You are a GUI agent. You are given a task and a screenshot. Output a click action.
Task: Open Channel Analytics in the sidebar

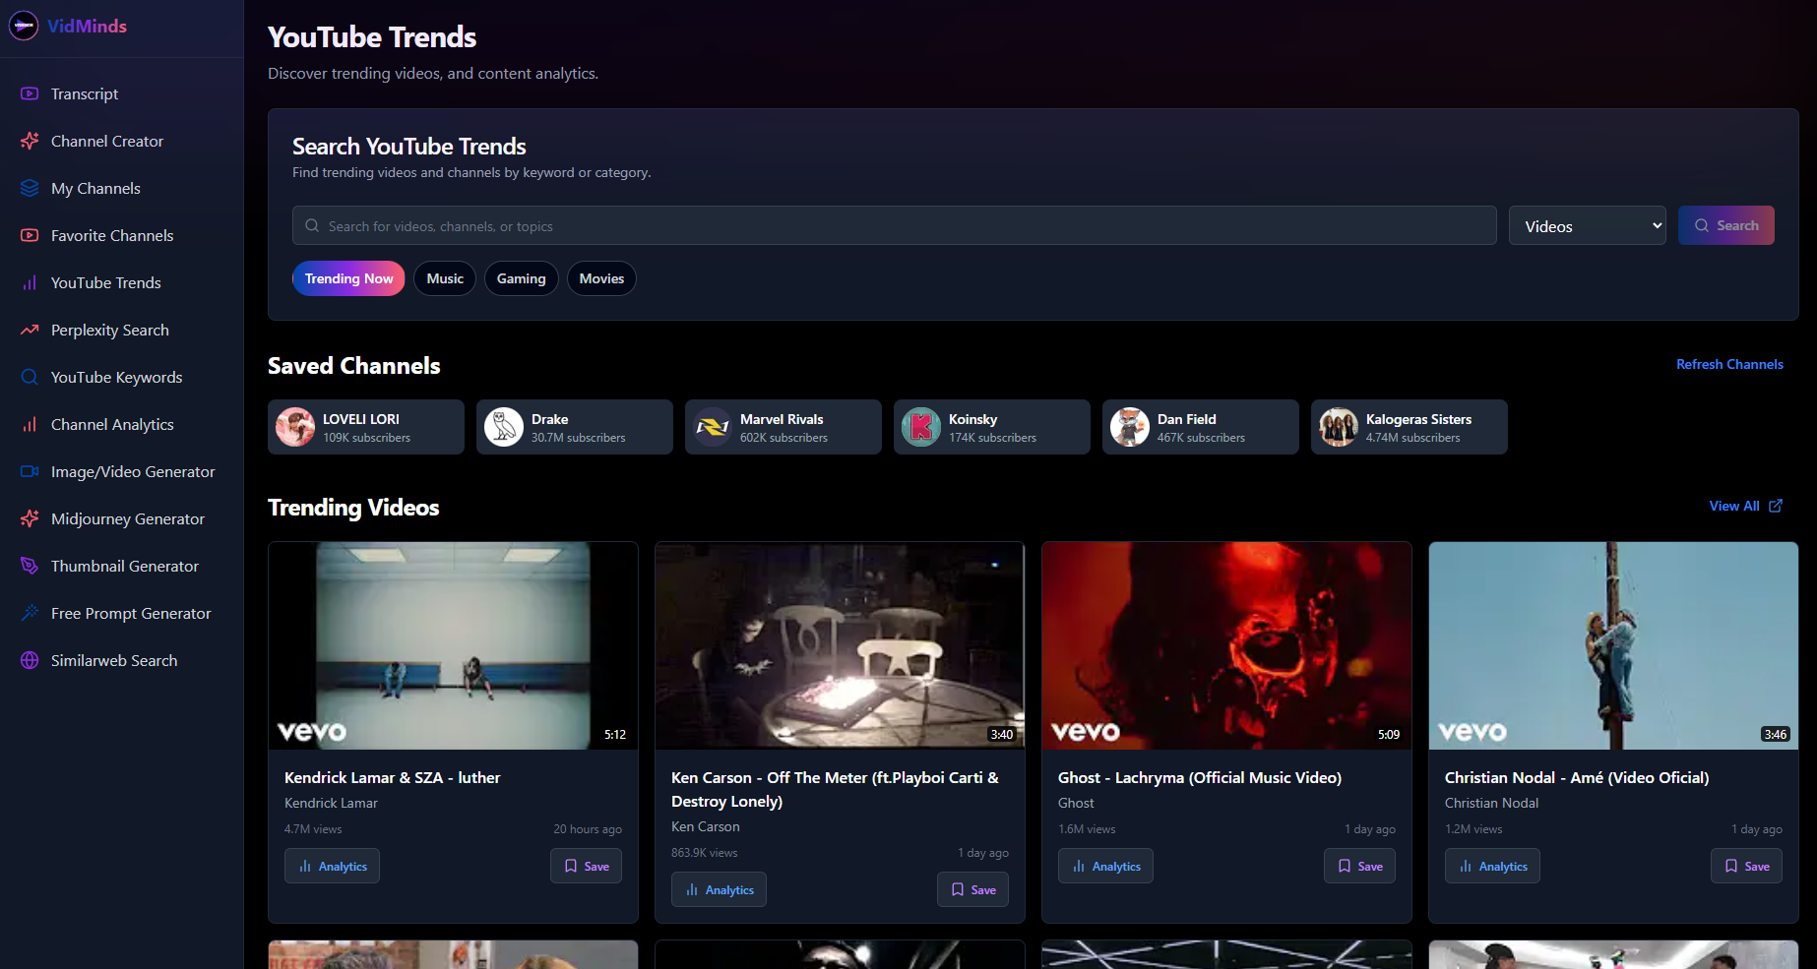tap(122, 424)
